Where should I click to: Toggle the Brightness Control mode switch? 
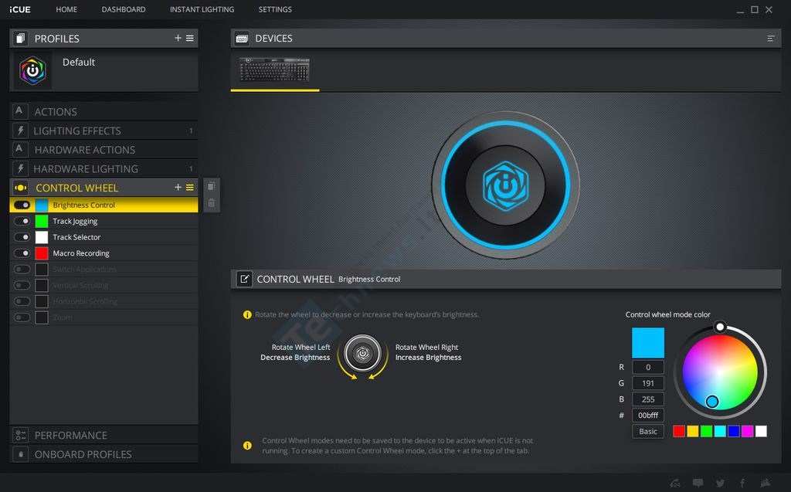tap(22, 205)
